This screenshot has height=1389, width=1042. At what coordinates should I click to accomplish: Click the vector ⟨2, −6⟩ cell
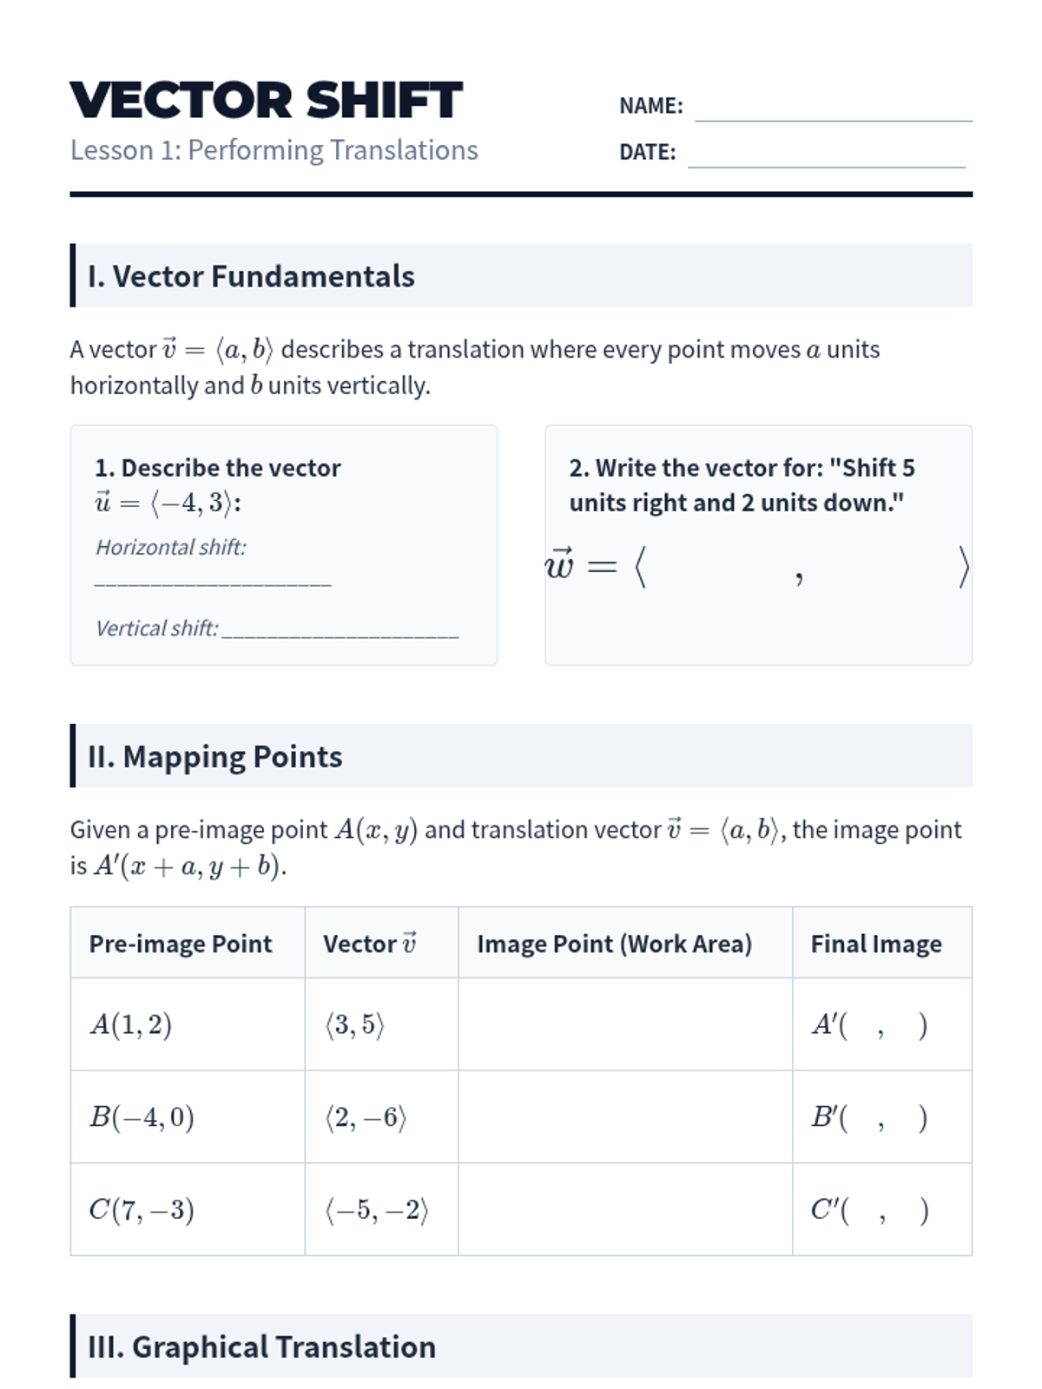[x=381, y=1117]
